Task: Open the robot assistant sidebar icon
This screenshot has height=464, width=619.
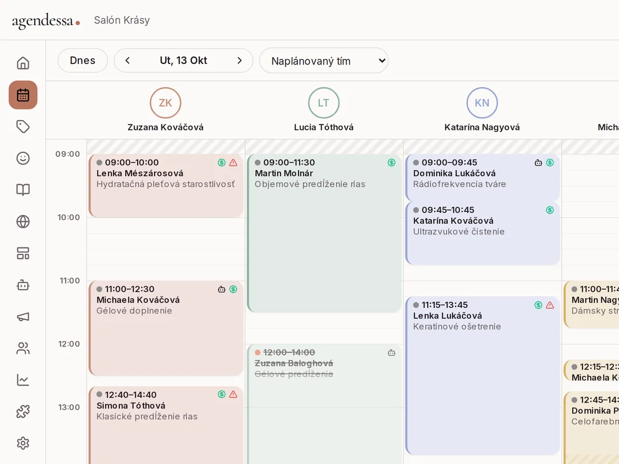Action: 23,285
